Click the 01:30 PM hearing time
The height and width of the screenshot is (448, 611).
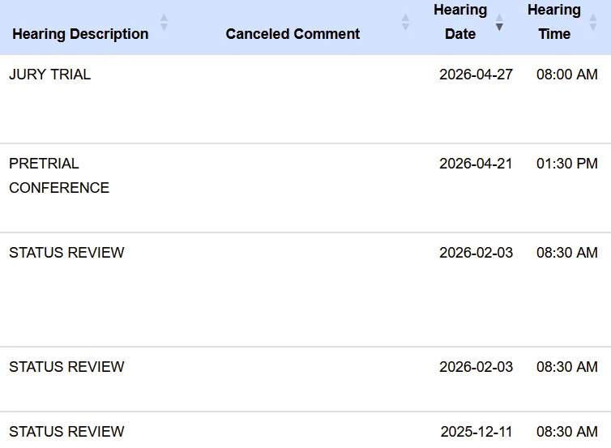(x=566, y=164)
